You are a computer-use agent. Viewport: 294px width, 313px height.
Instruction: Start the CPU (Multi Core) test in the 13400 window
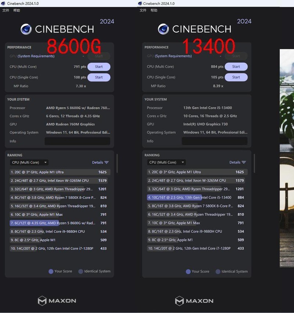coord(236,67)
